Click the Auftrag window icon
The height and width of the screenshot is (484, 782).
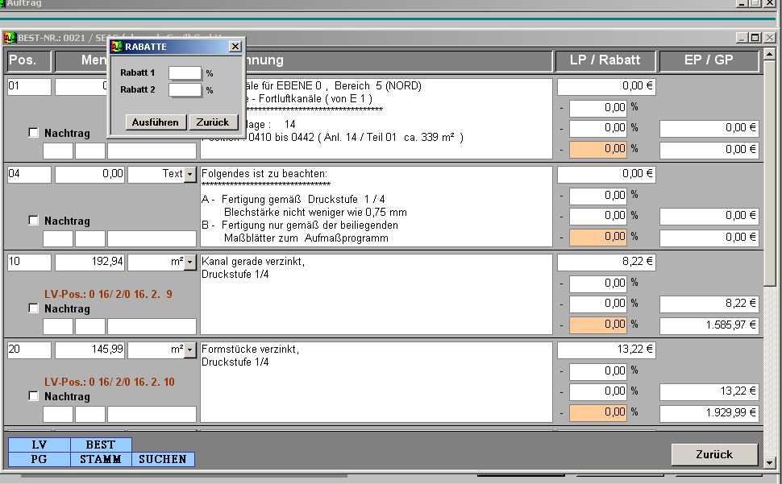[x=3, y=3]
